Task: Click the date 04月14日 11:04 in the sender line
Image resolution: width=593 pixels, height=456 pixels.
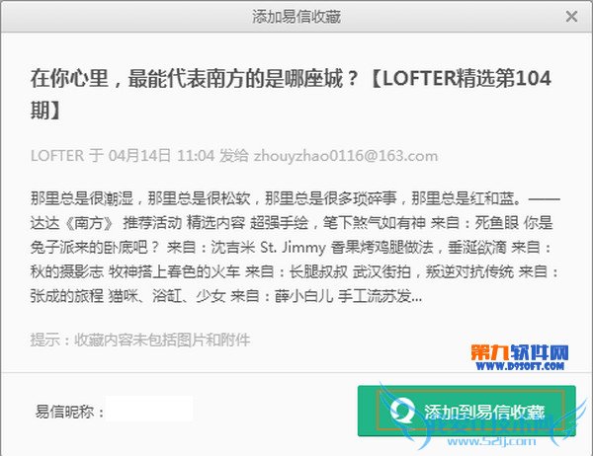Action: click(161, 156)
